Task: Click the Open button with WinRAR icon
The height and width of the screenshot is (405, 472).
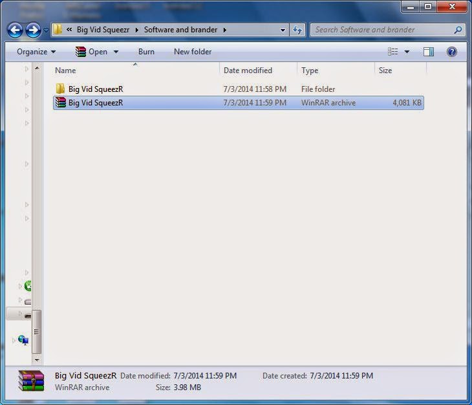Action: (x=92, y=52)
